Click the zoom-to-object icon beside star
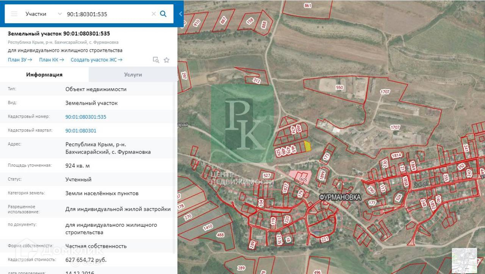This screenshot has width=485, height=274. [156, 60]
